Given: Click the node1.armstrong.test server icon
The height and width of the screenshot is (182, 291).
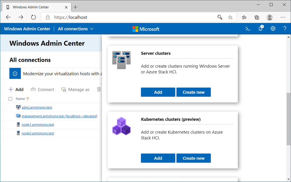Looking at the screenshot, I should 18,124.
